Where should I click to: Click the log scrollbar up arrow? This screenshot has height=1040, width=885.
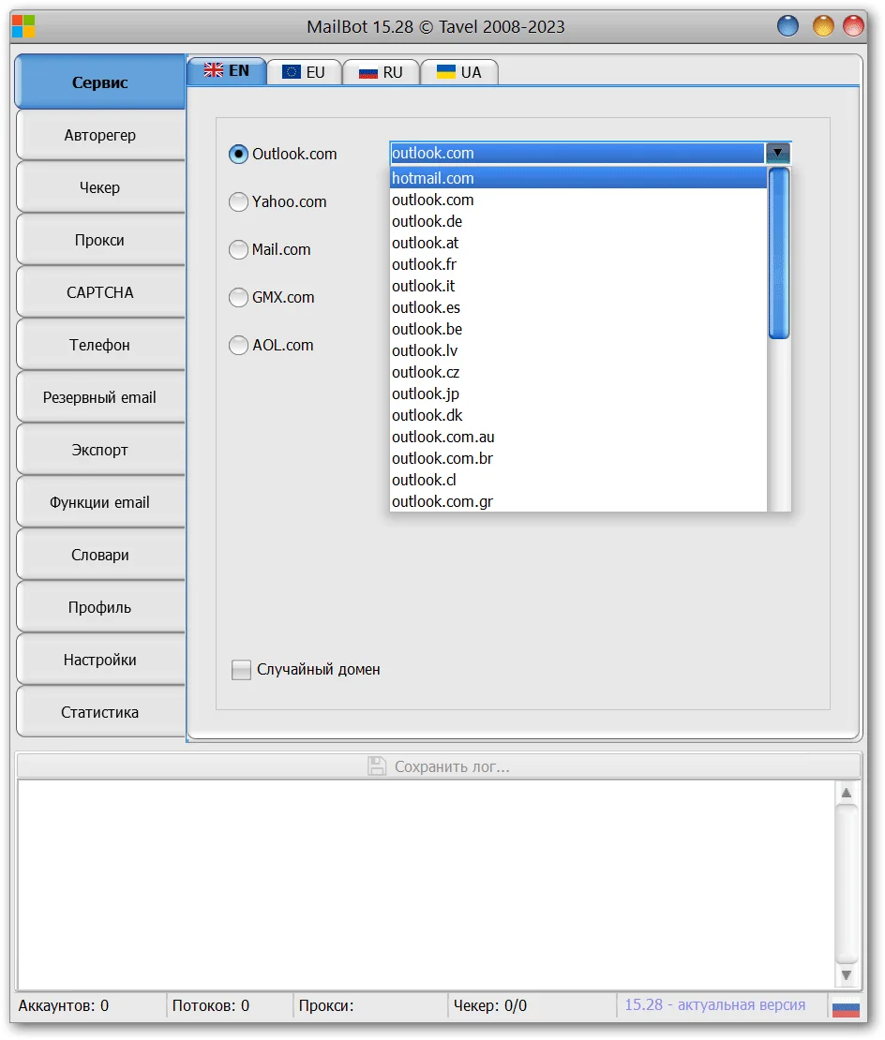click(x=847, y=794)
